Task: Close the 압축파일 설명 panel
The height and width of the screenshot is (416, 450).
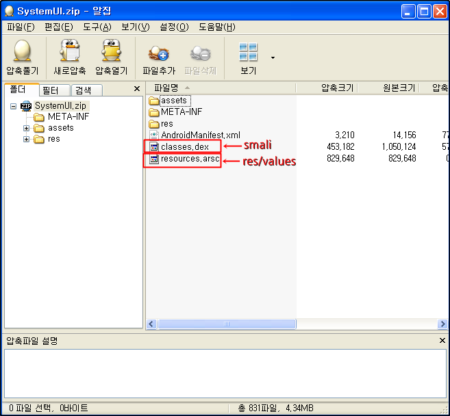Action: coord(442,340)
